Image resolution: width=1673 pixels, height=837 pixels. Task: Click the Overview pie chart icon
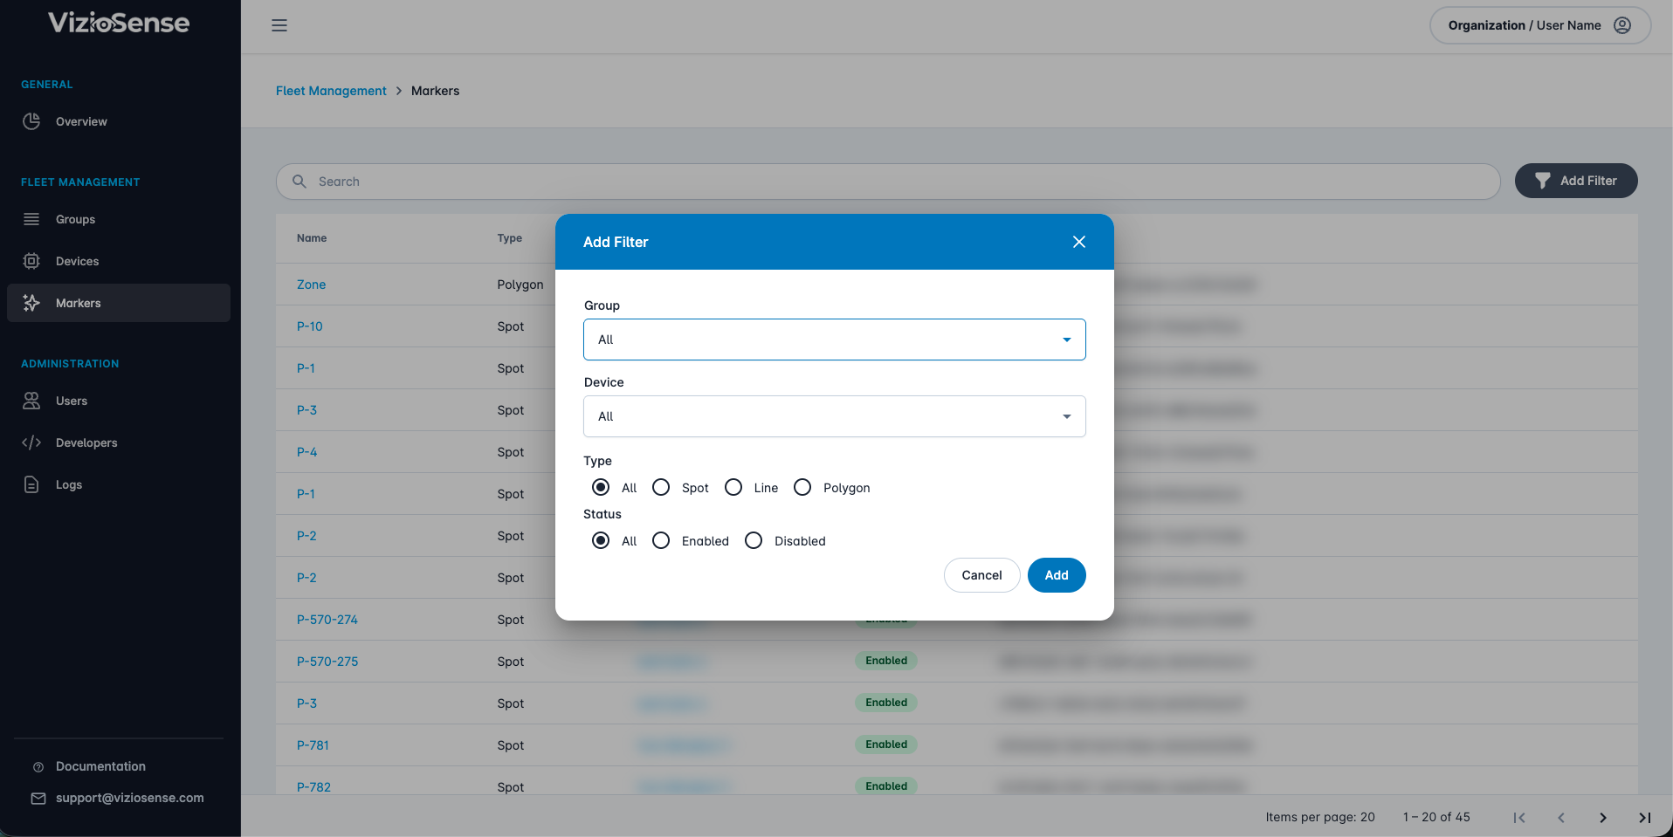pos(31,121)
